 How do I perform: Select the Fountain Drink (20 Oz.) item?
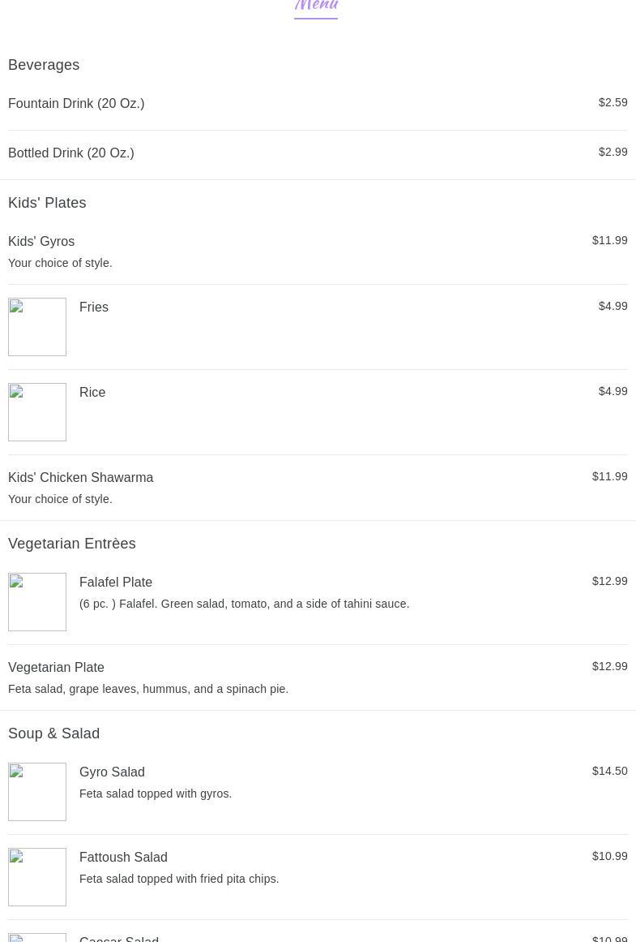point(76,104)
